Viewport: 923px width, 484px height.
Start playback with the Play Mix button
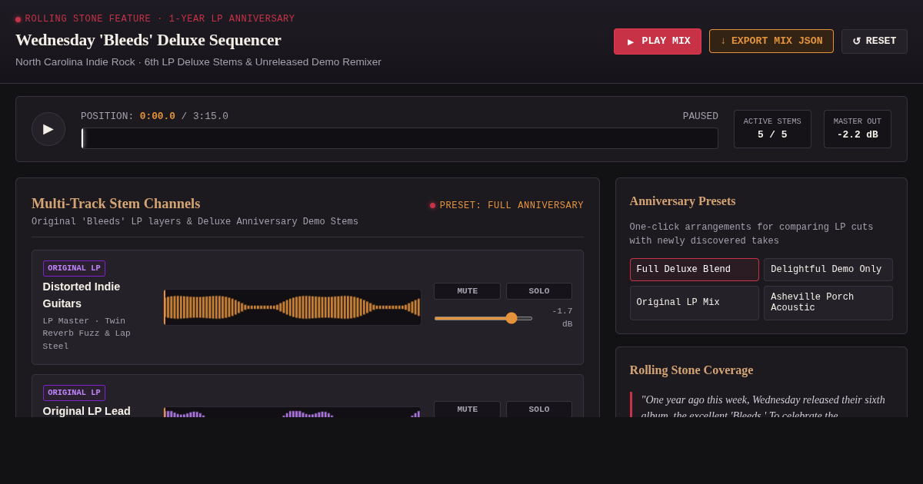(x=657, y=41)
